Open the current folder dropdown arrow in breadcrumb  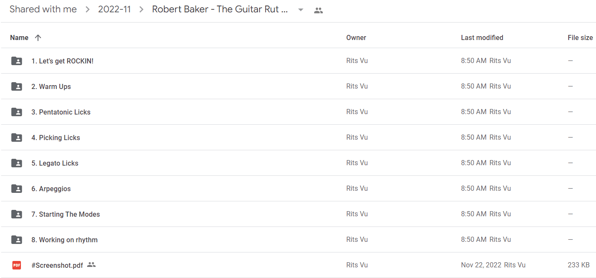[301, 10]
